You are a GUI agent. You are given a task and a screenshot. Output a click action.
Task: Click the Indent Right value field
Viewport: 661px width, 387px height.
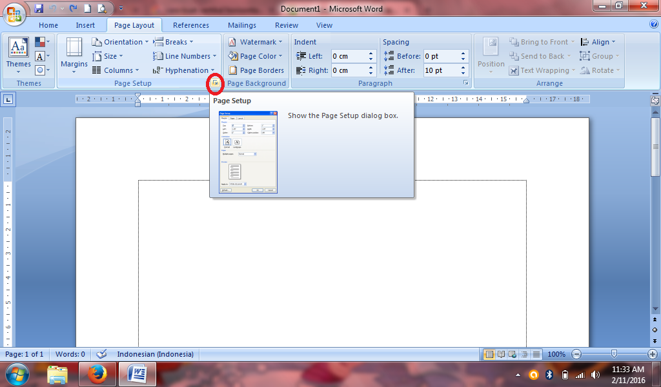click(x=349, y=70)
